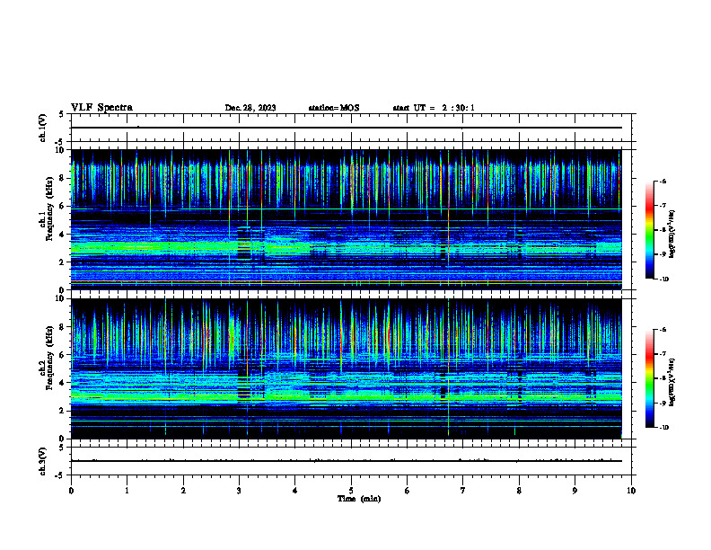
Task: Click the "Time (min)" axis label
Action: click(x=359, y=499)
